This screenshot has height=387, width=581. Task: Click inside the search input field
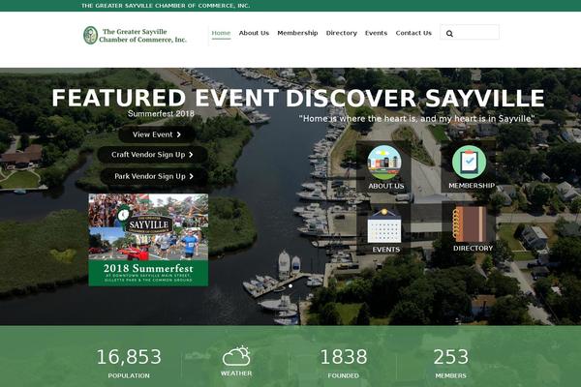(x=470, y=32)
